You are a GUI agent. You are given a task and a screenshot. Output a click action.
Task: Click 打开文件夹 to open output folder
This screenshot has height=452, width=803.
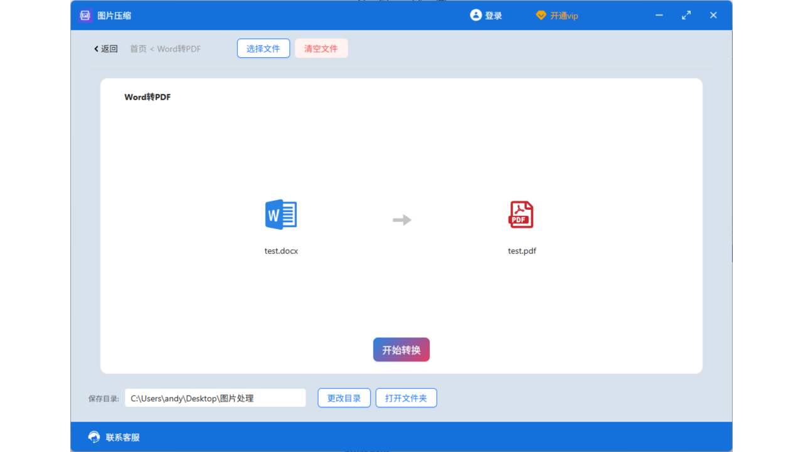pyautogui.click(x=406, y=397)
